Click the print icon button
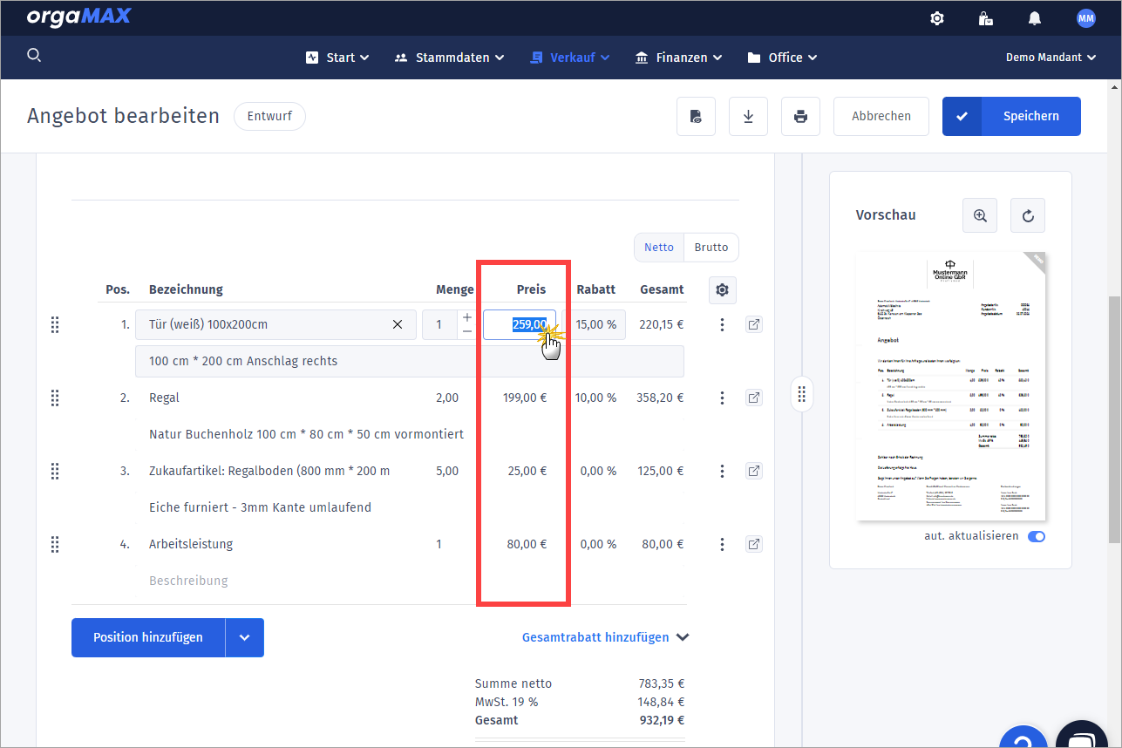 tap(800, 116)
